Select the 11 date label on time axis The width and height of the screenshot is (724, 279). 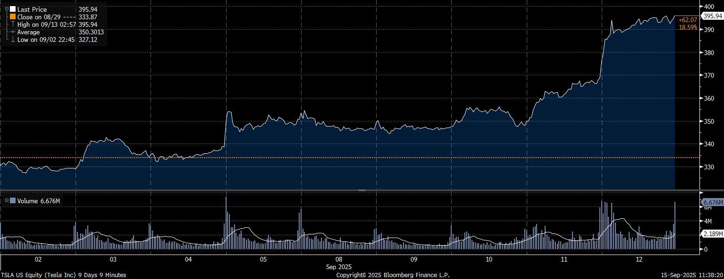[x=564, y=259]
